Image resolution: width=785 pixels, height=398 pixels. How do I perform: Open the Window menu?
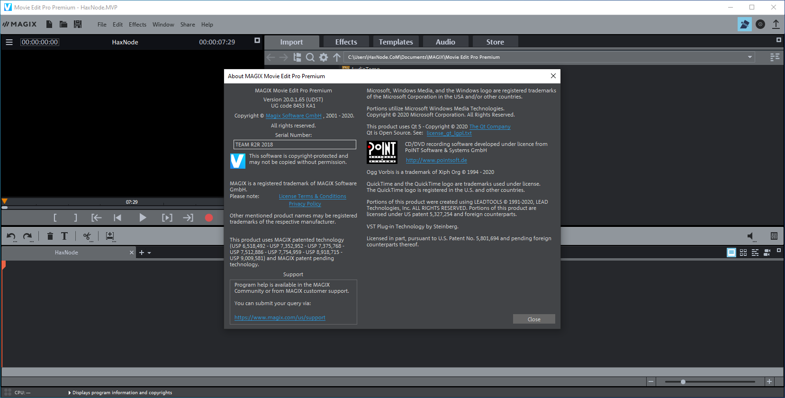click(163, 25)
